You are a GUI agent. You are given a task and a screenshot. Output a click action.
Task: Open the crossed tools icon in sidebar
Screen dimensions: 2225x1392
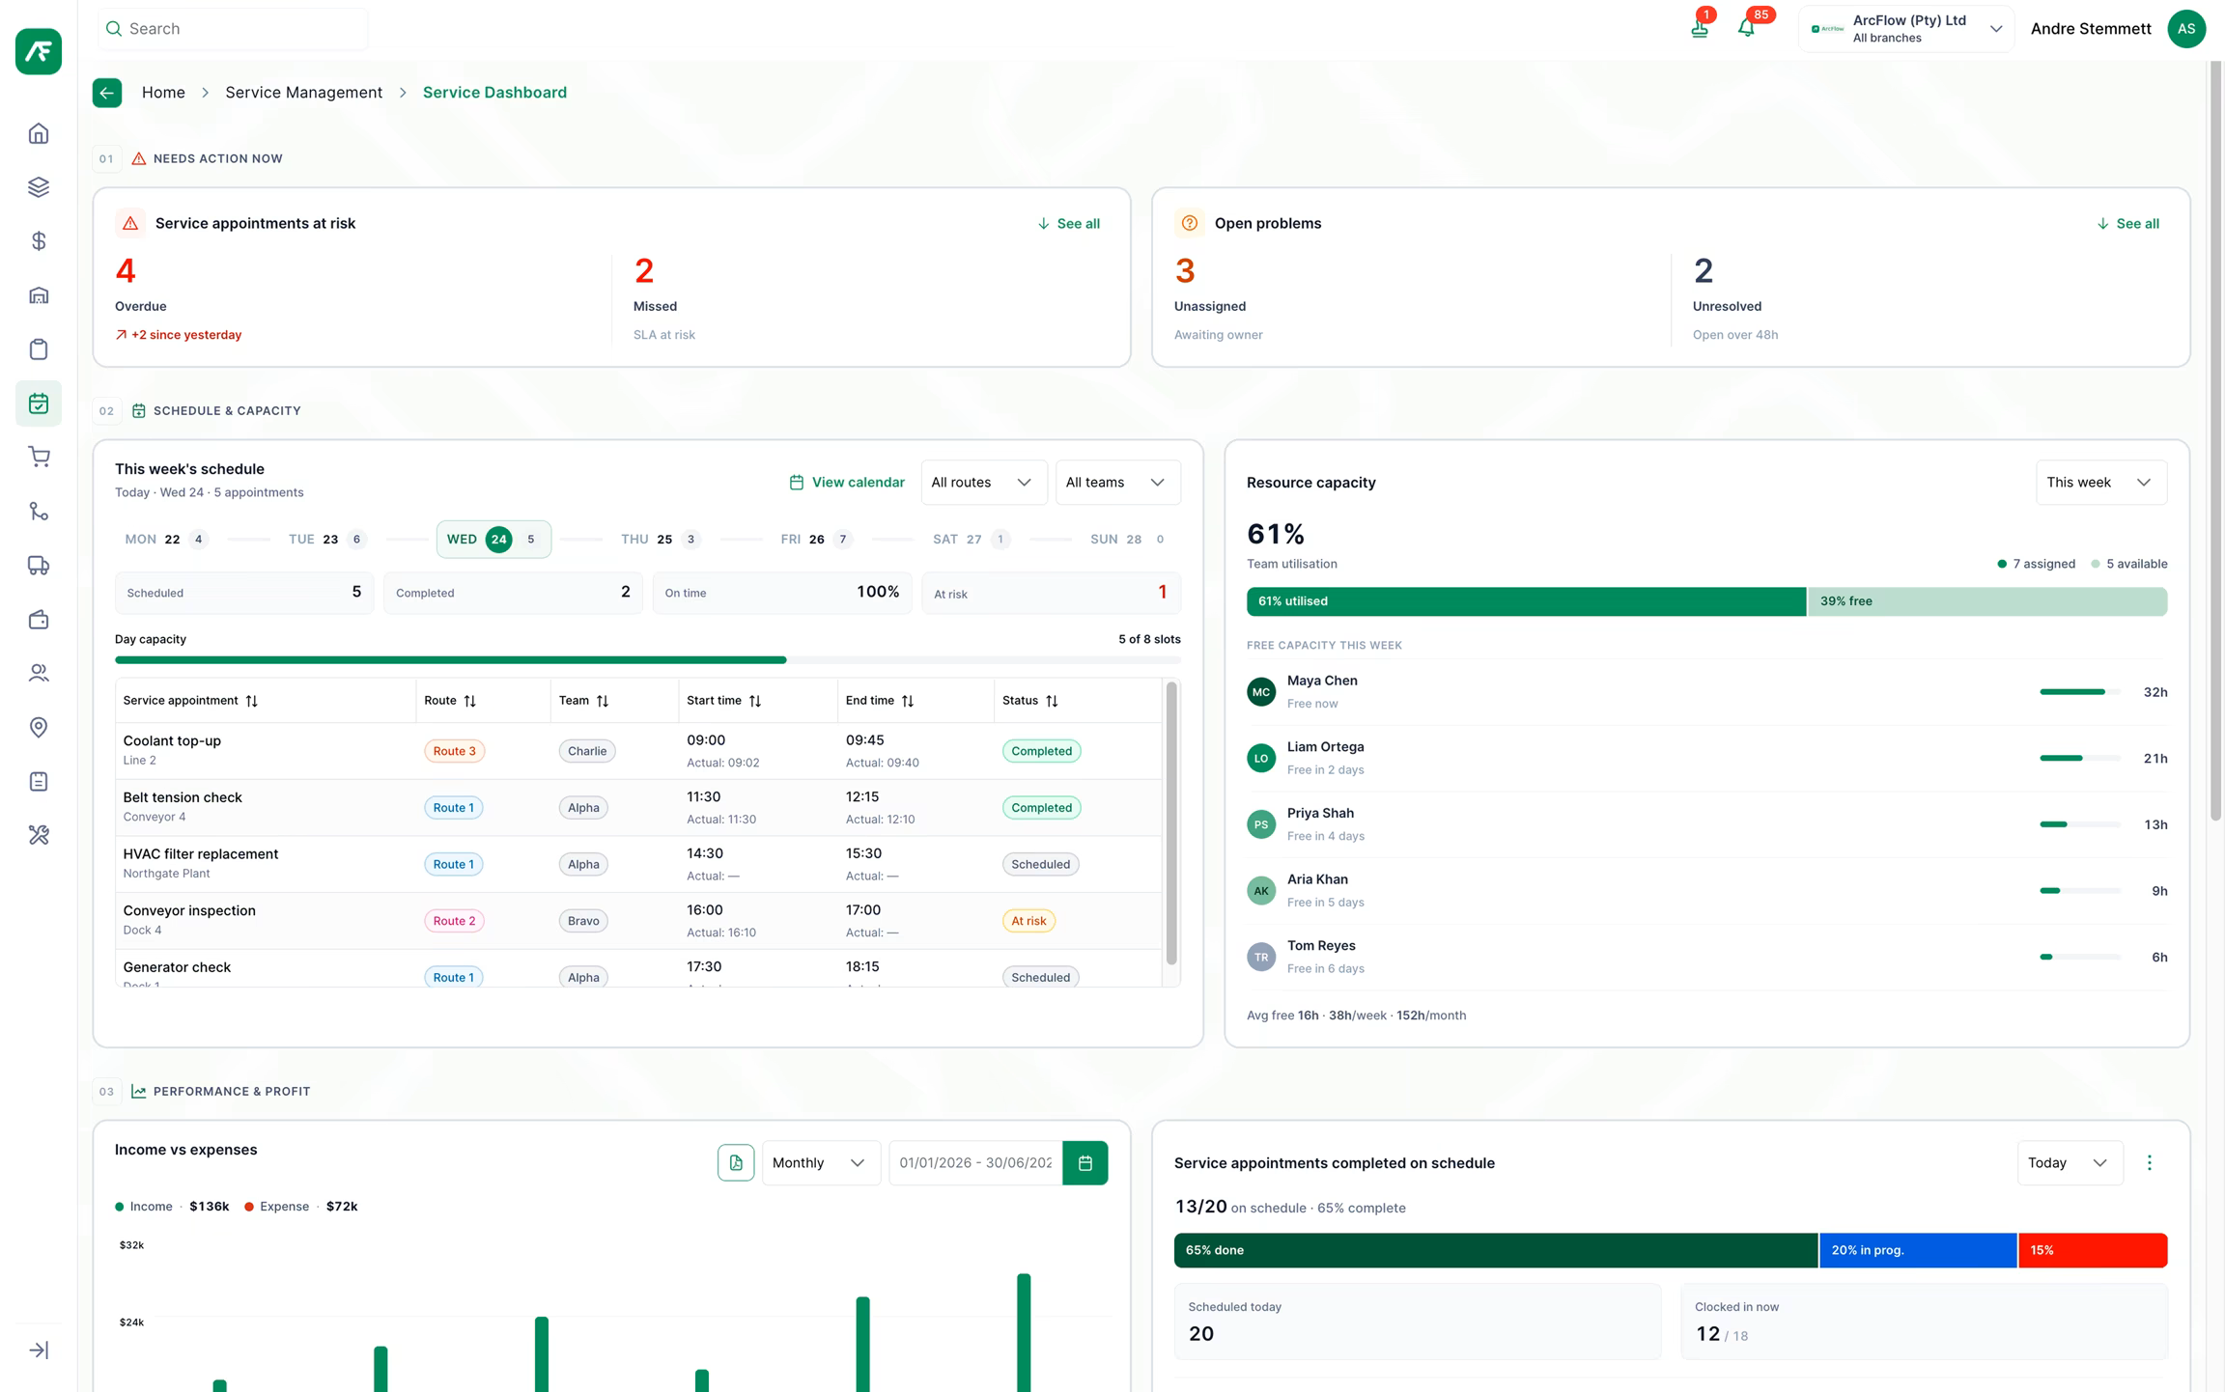pyautogui.click(x=39, y=836)
